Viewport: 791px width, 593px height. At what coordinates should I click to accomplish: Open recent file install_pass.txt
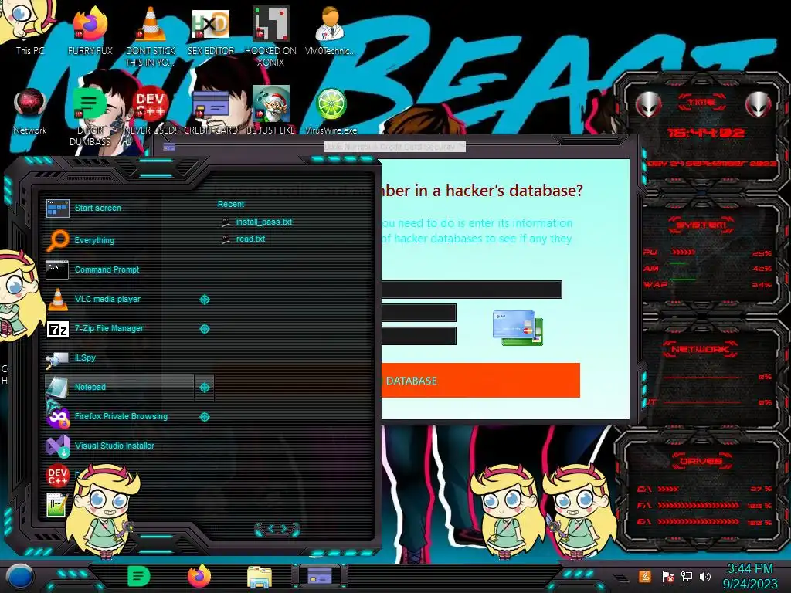point(256,222)
